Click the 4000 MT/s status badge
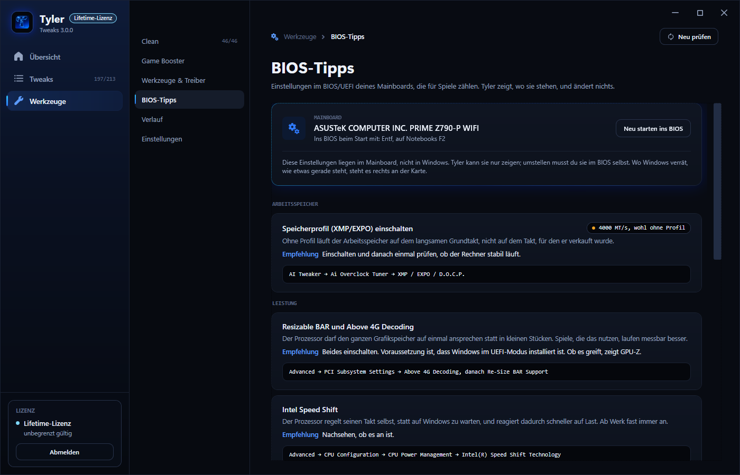Viewport: 740px width, 475px height. point(639,228)
